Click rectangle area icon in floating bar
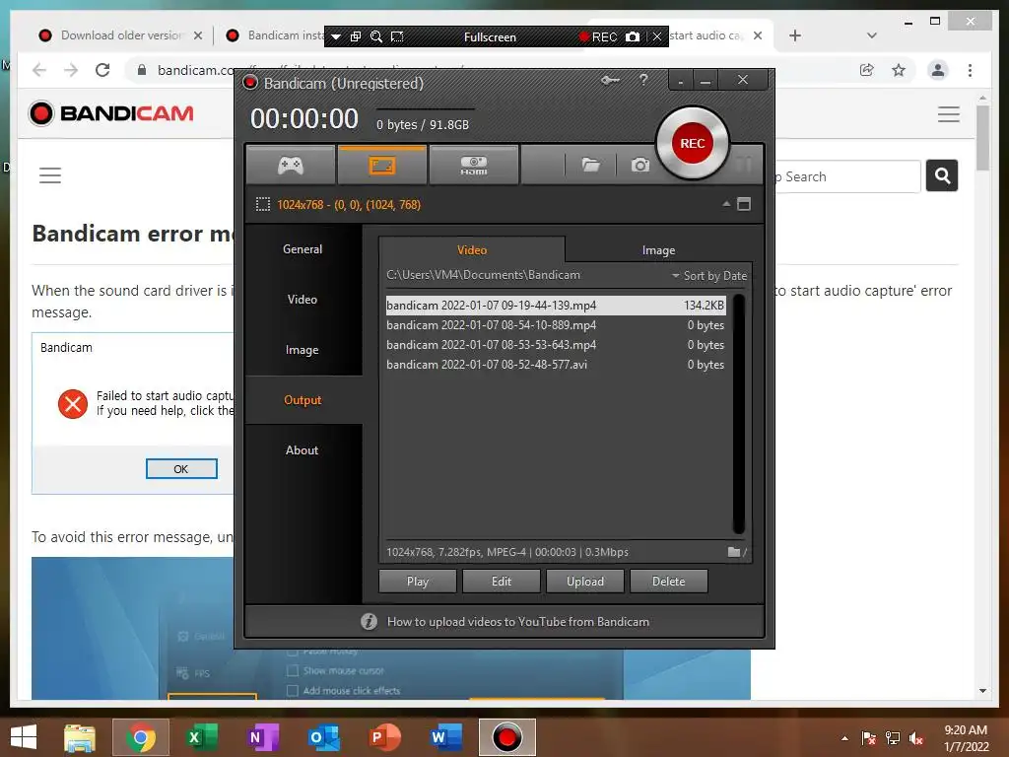 tap(397, 36)
